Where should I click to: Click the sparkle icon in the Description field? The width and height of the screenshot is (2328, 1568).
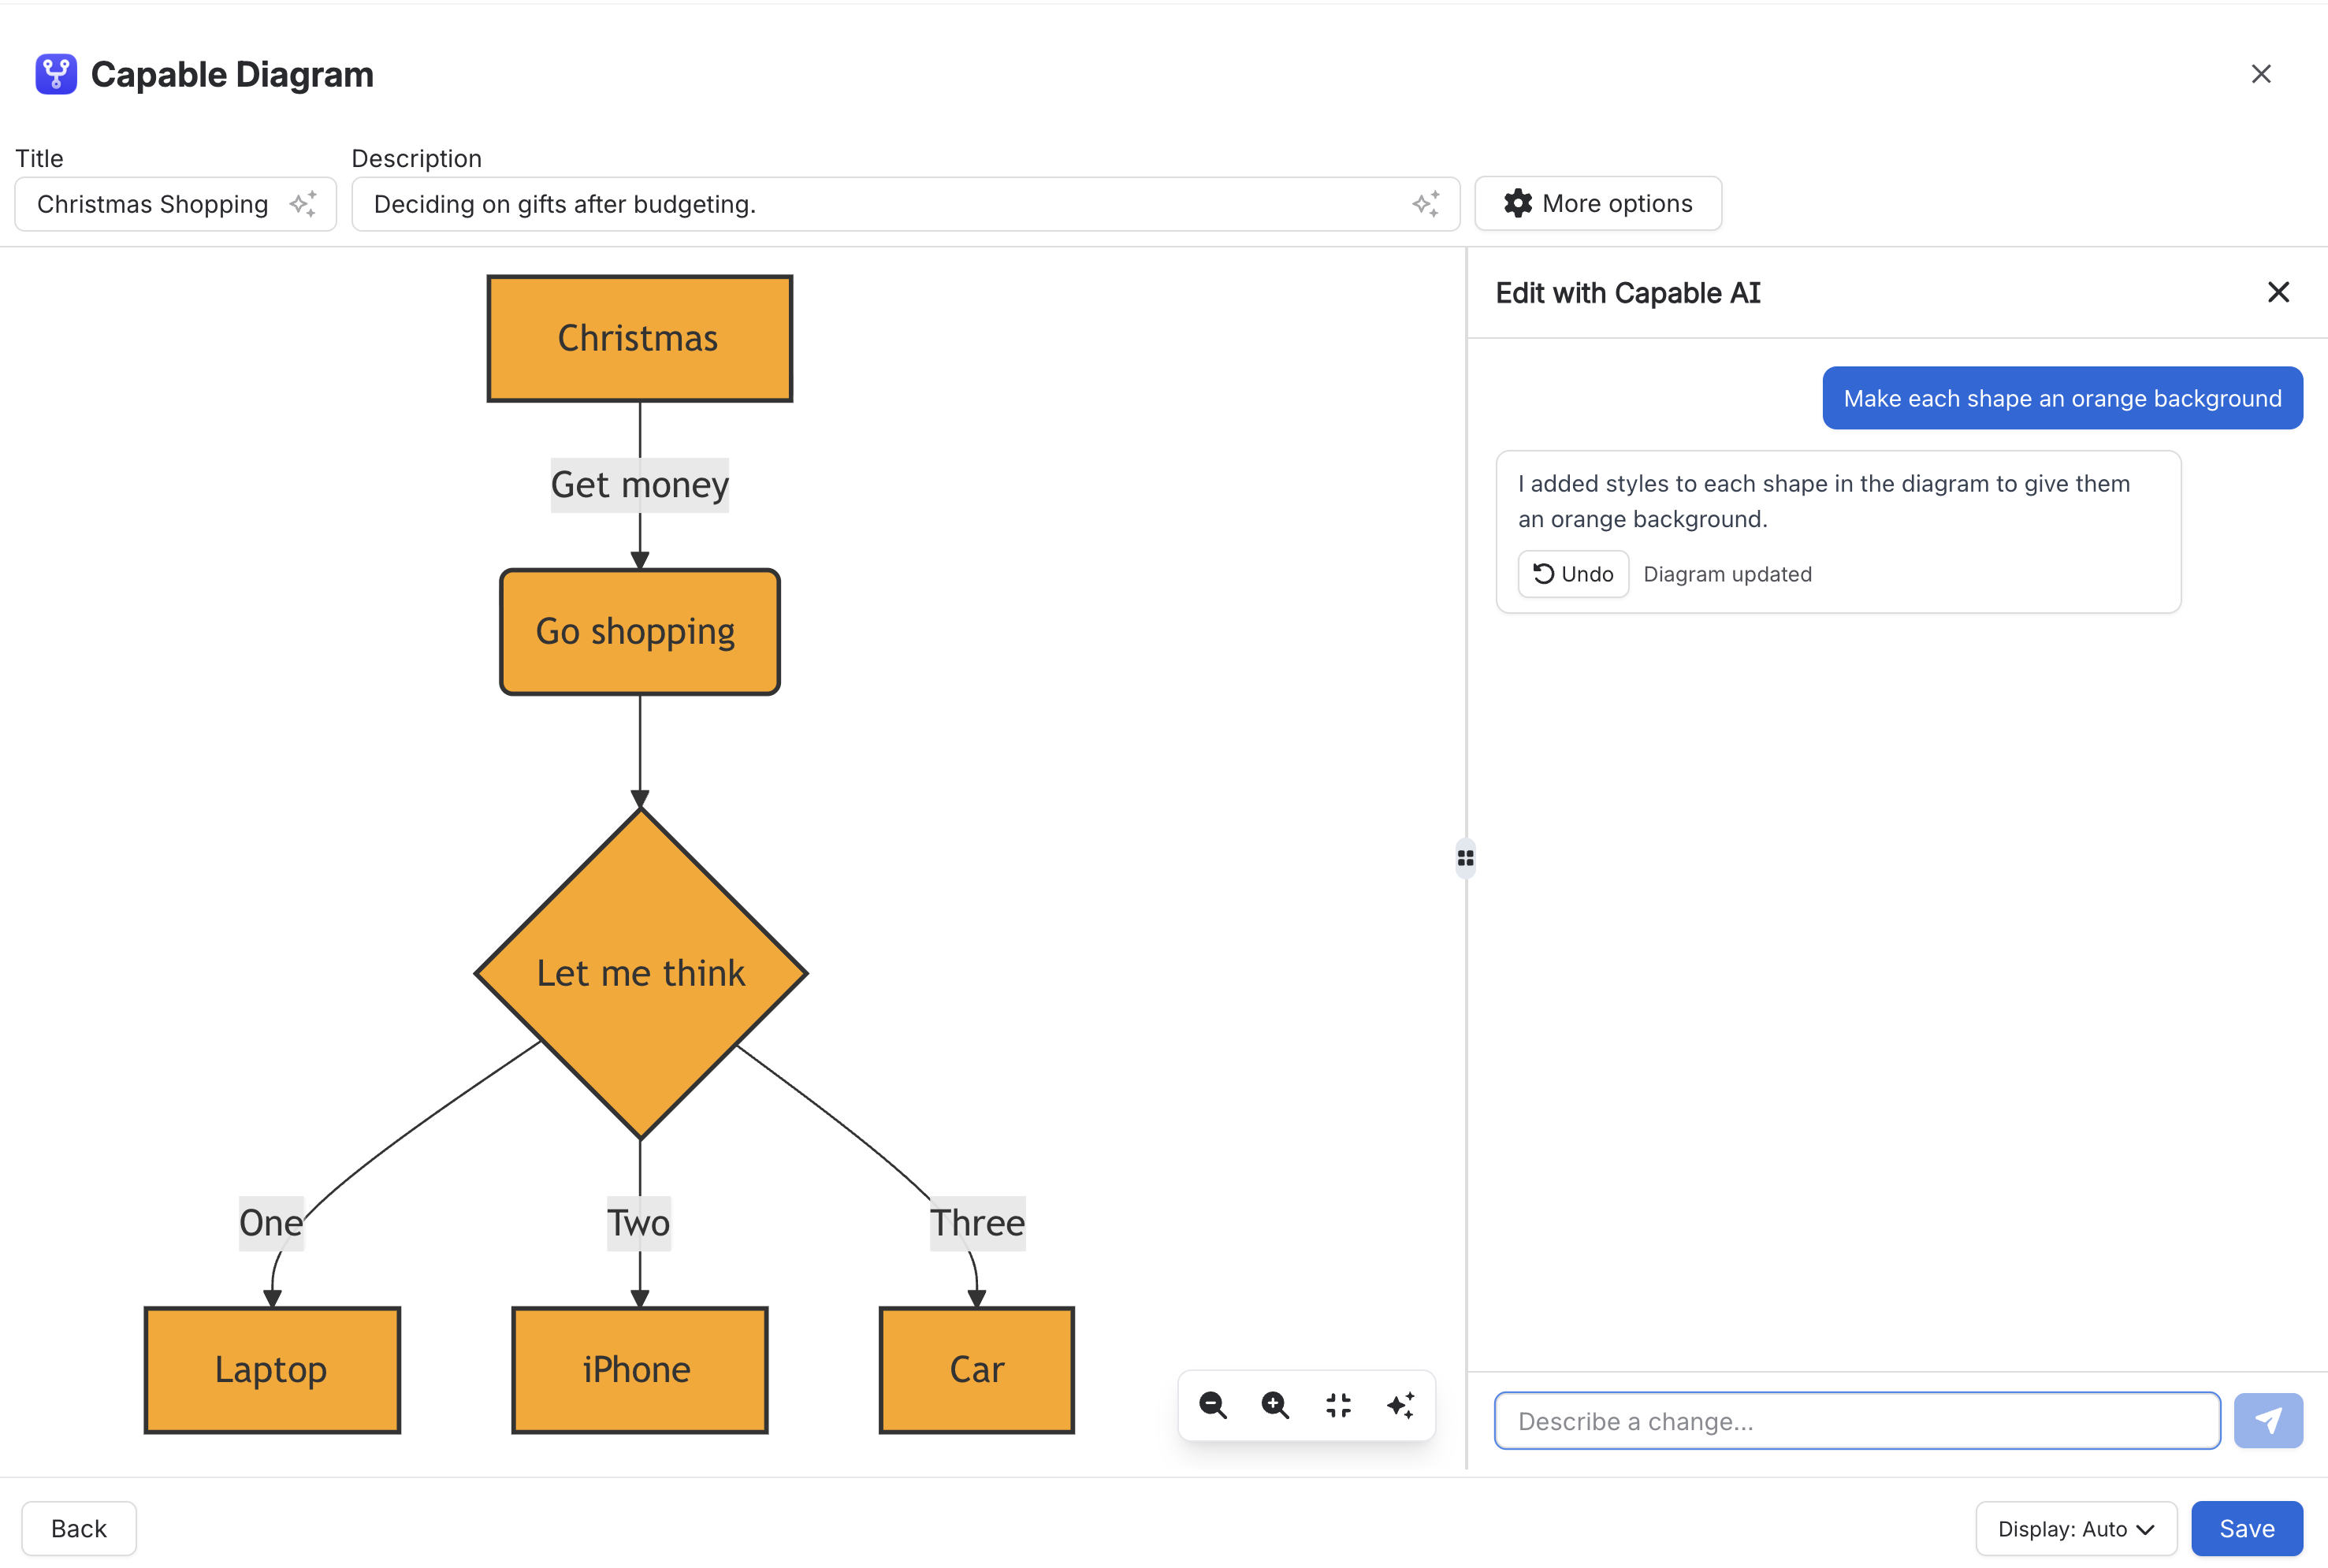coord(1426,204)
